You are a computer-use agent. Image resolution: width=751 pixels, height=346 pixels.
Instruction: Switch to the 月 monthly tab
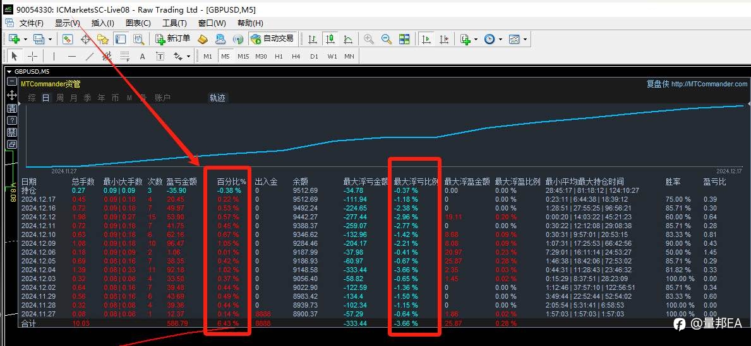coord(73,98)
